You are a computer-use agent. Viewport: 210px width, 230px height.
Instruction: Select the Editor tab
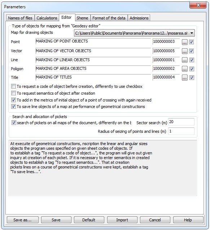point(66,17)
